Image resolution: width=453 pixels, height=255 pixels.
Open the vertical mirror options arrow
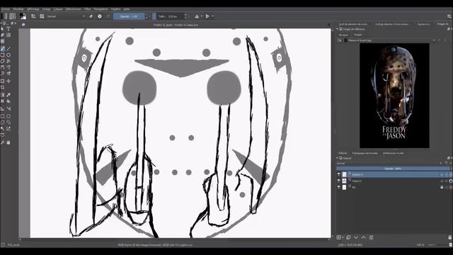pos(212,16)
